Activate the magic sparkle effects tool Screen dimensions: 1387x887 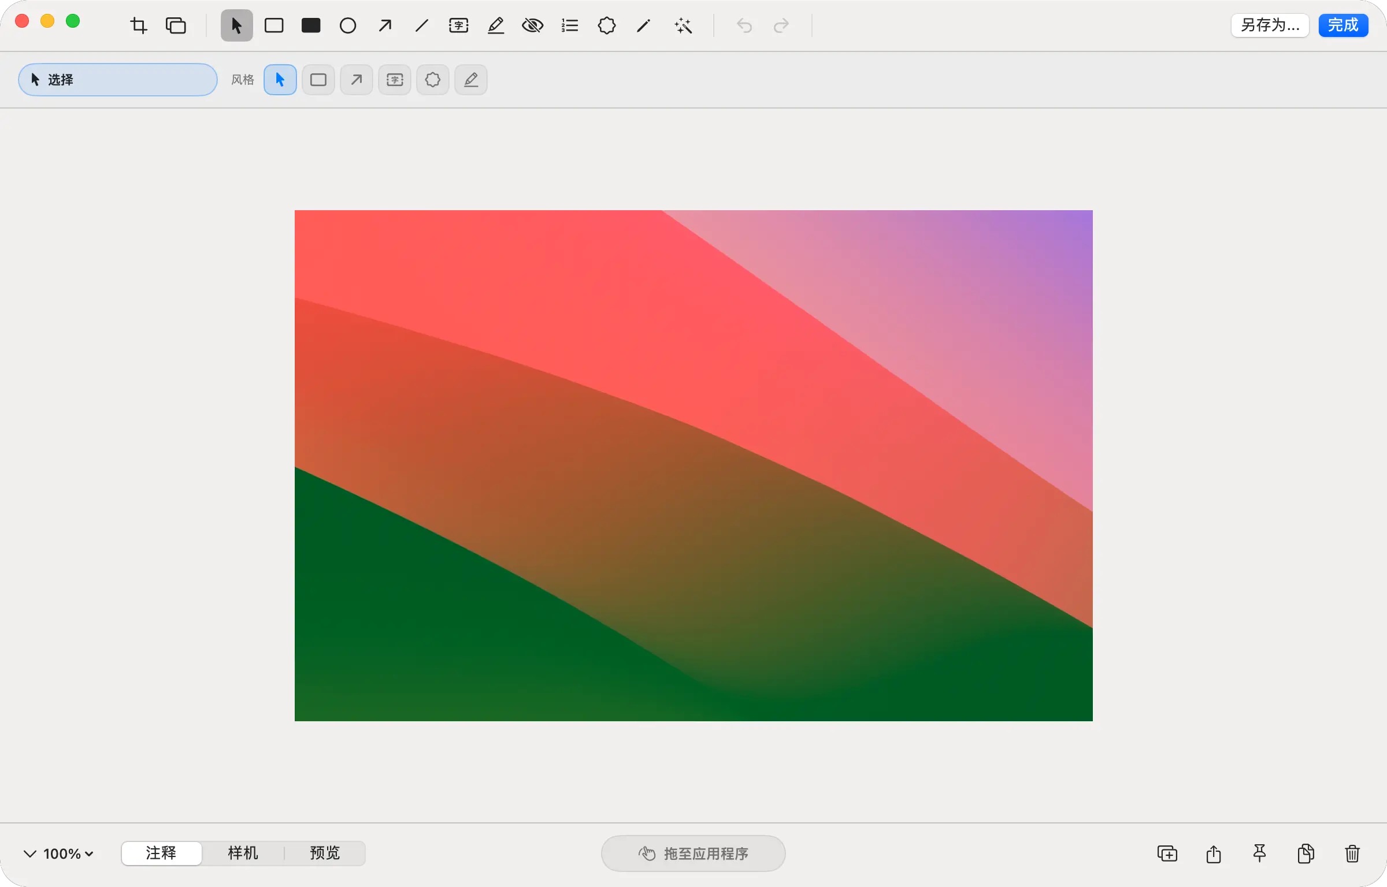(x=683, y=25)
